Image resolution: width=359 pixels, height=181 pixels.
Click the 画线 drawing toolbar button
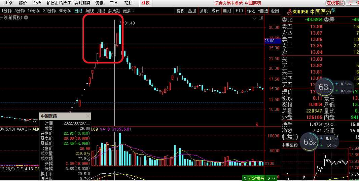pyautogui.click(x=227, y=11)
